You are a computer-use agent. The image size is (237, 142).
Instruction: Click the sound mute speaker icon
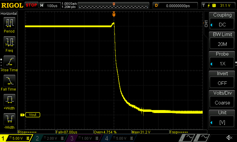tap(229, 138)
